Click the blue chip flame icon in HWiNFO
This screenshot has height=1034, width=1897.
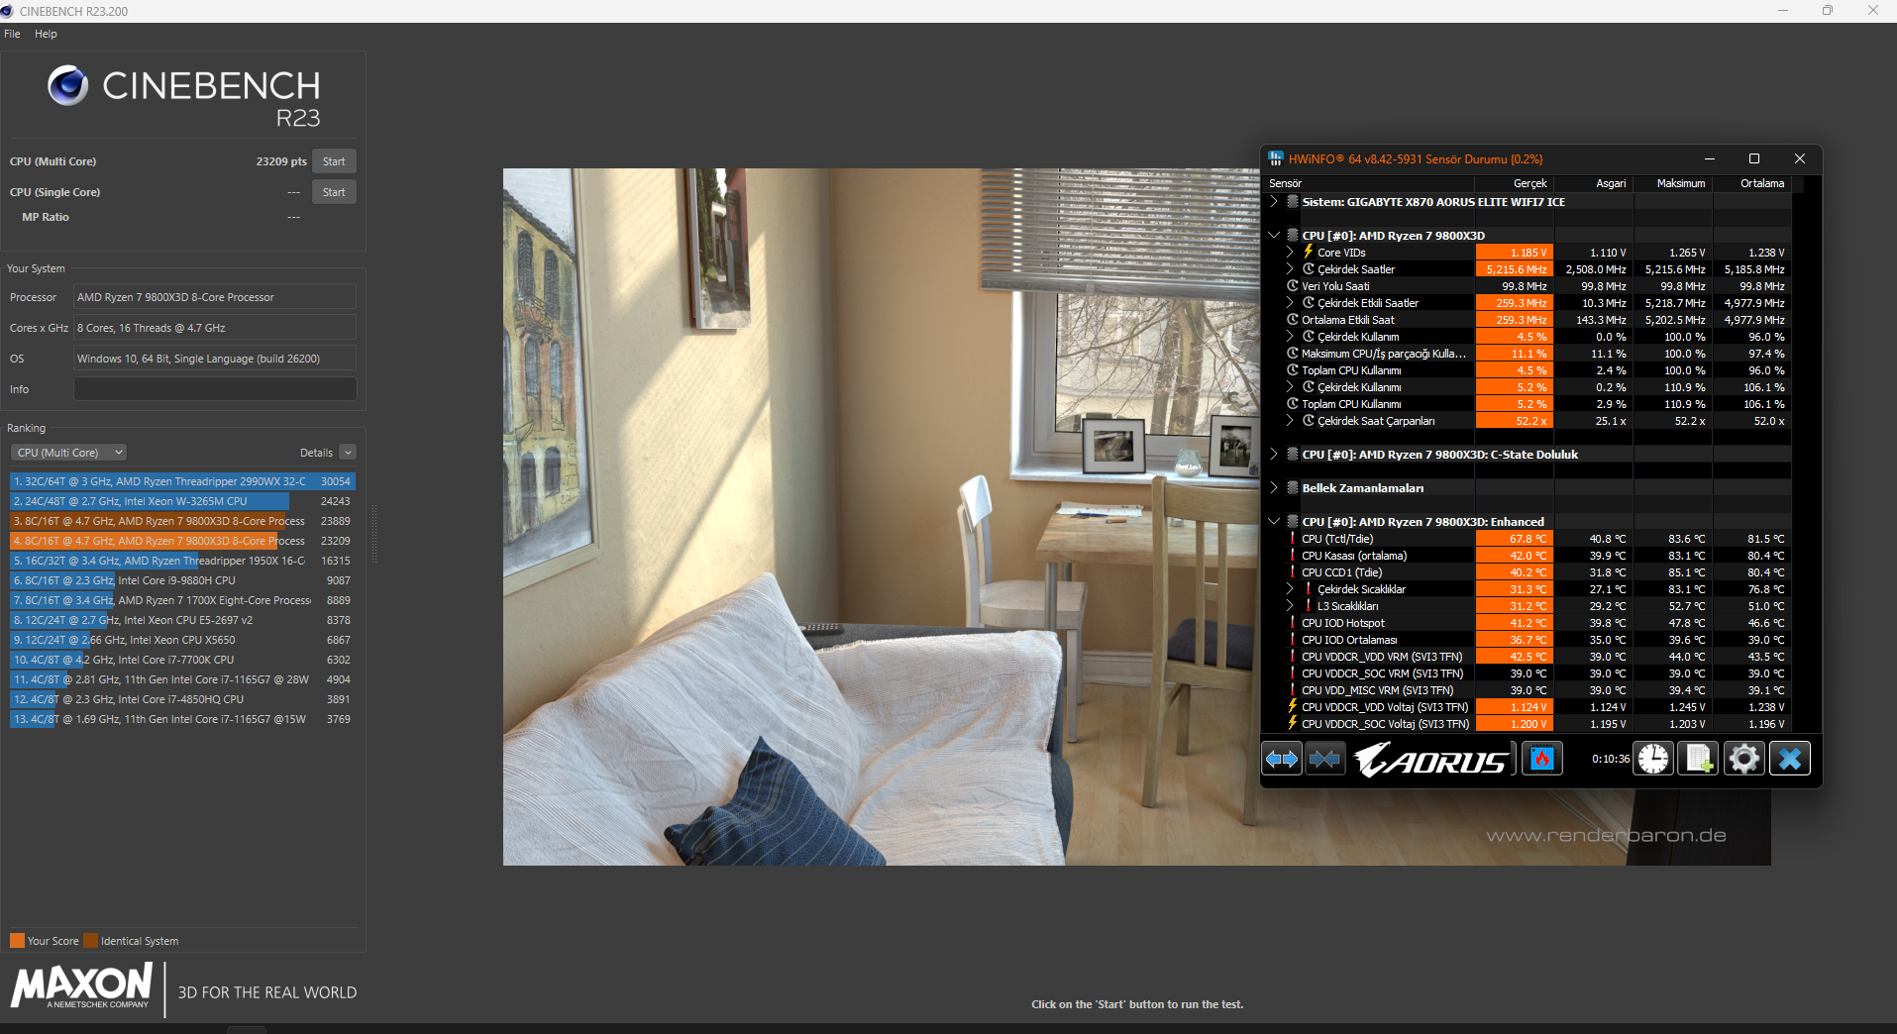tap(1542, 760)
